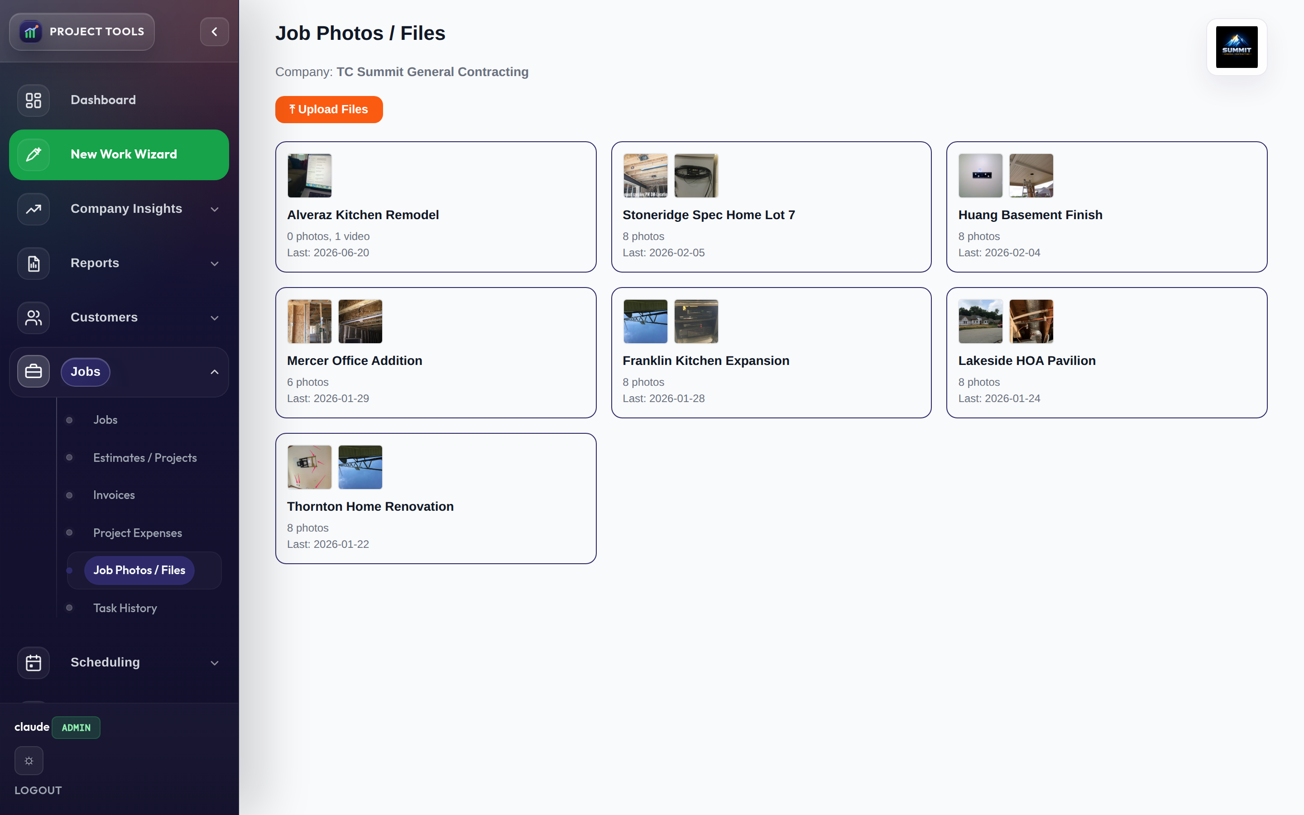Open Franklin Kitchen Expansion second thumbnail

696,321
